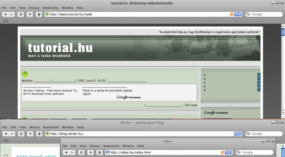Screen dimensions: 285x157
Task: Click third blue b icon in sidebar list
Action: point(259,82)
